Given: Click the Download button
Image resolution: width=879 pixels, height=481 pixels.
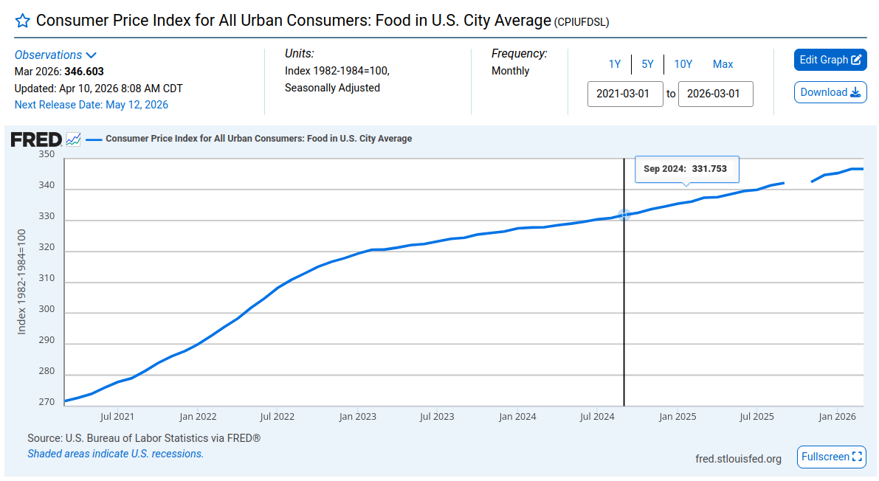Looking at the screenshot, I should click(830, 92).
